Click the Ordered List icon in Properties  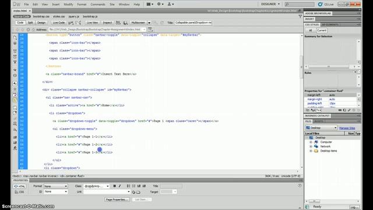point(133,186)
